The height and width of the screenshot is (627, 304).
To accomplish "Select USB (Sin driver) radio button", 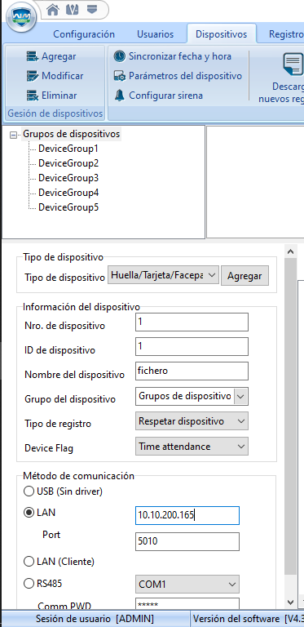I will (29, 491).
